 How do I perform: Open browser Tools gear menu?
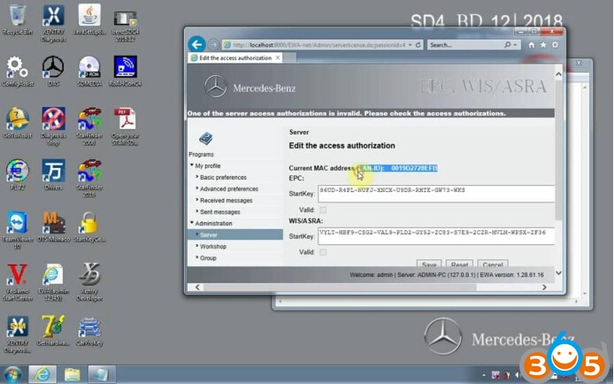coord(555,45)
